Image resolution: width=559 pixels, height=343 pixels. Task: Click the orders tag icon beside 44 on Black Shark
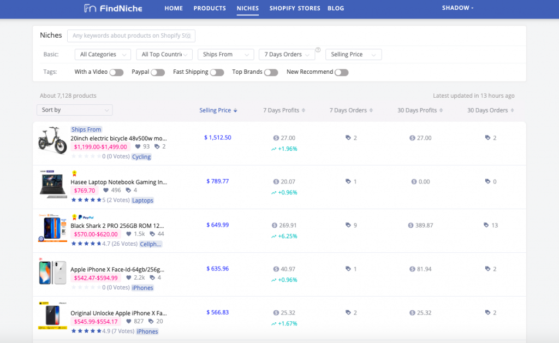pyautogui.click(x=152, y=234)
